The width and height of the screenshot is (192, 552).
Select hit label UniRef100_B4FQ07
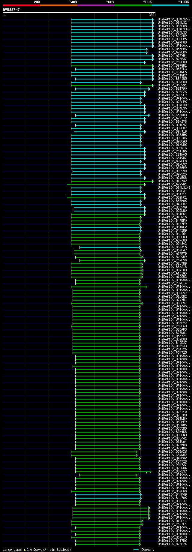172,204
